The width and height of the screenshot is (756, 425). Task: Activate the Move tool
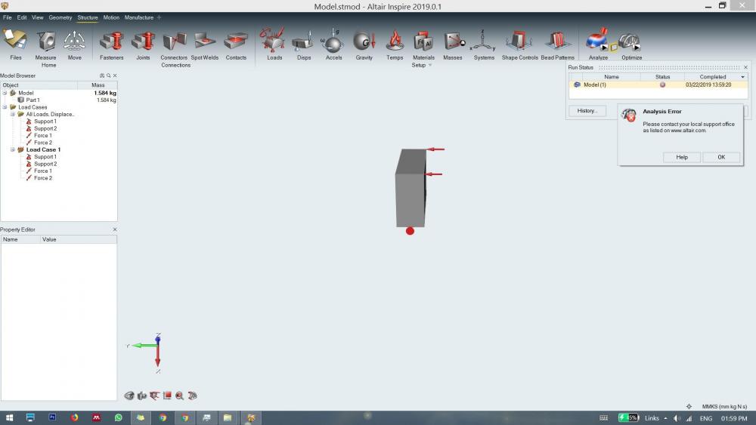tap(74, 41)
